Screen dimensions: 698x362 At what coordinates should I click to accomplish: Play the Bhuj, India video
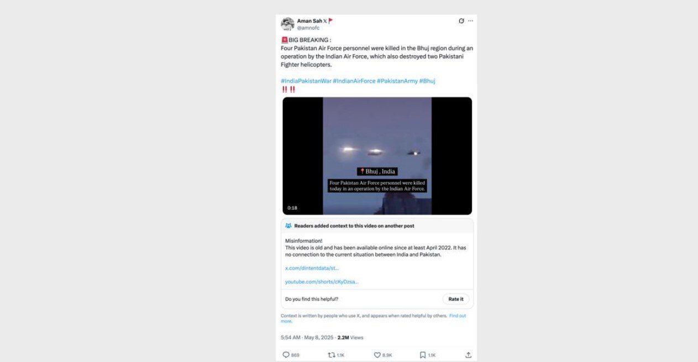tap(377, 156)
